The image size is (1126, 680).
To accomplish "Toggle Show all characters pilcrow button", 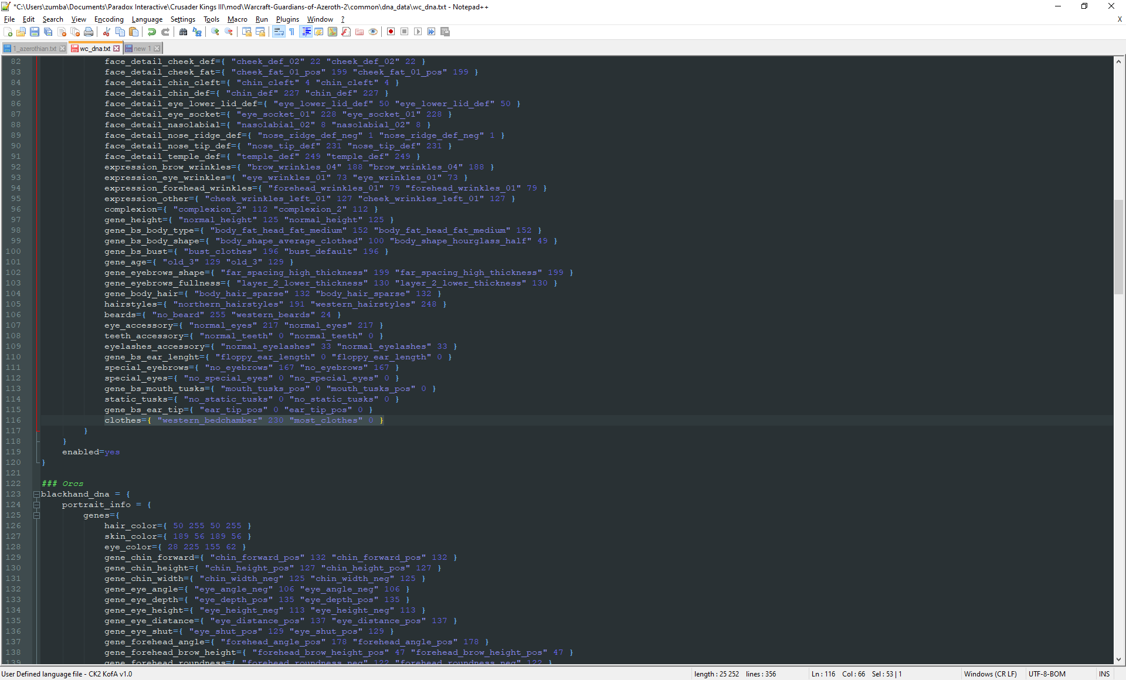I will click(292, 32).
